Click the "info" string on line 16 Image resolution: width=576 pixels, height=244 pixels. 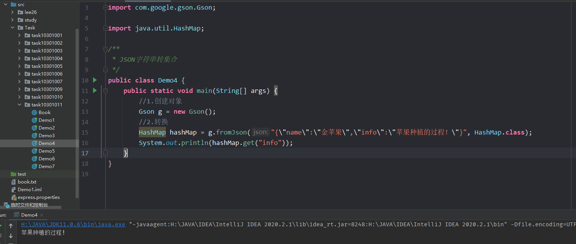tap(270, 143)
